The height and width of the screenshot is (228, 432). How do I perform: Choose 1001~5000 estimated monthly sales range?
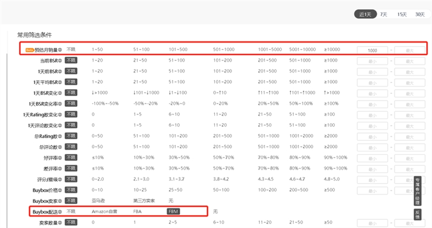coord(270,50)
